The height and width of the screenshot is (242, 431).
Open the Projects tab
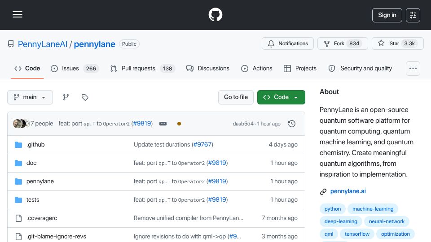coord(300,68)
